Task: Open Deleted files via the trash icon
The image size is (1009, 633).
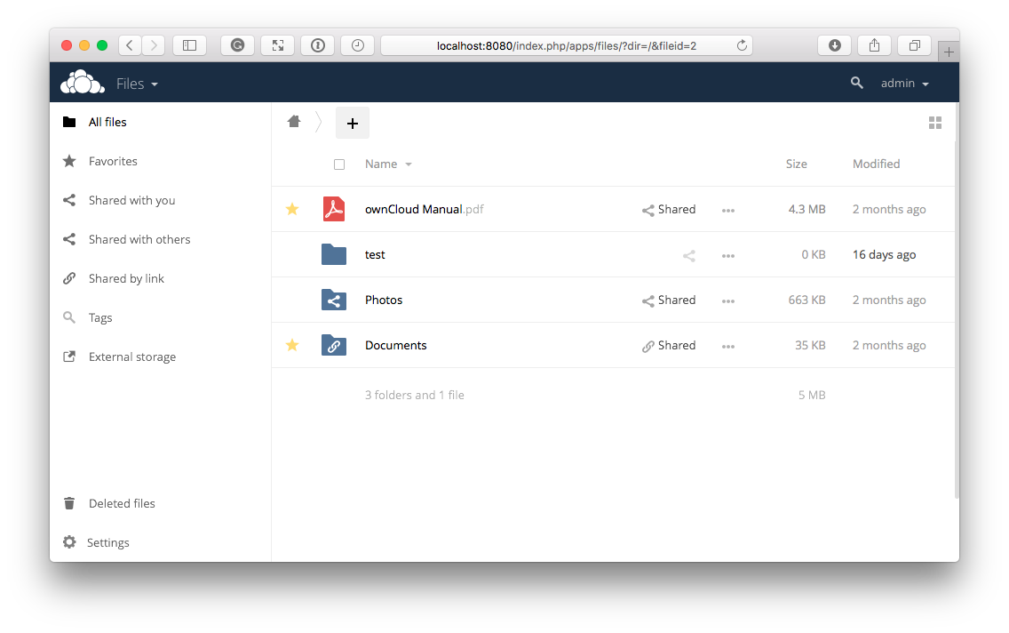Action: [68, 503]
